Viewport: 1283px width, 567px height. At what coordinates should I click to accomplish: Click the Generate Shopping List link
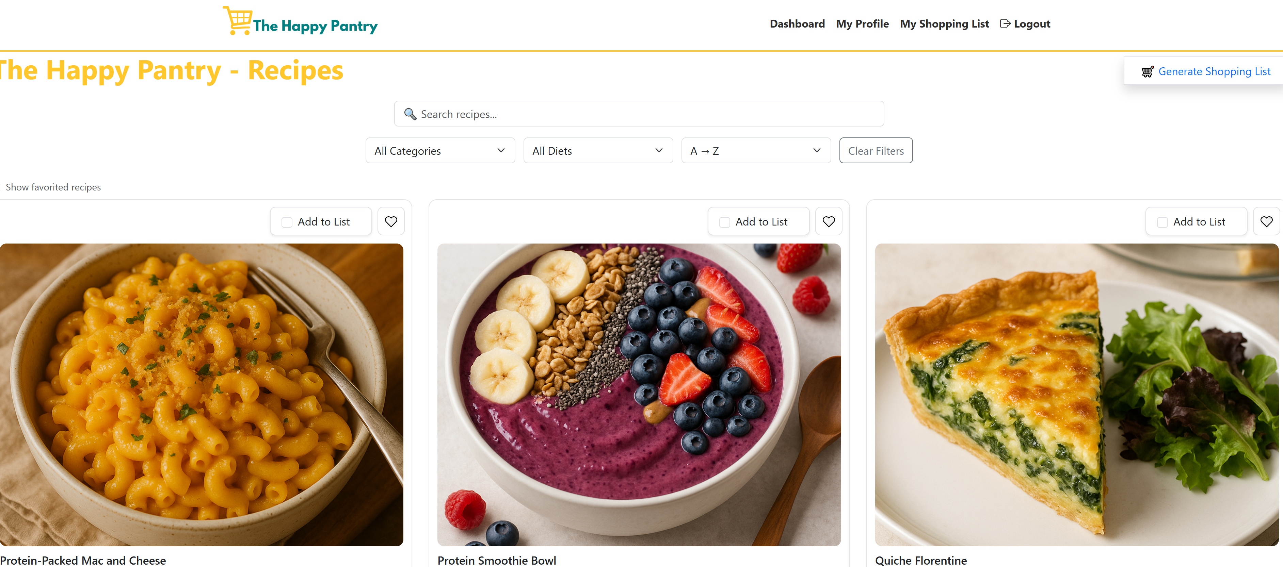1214,72
